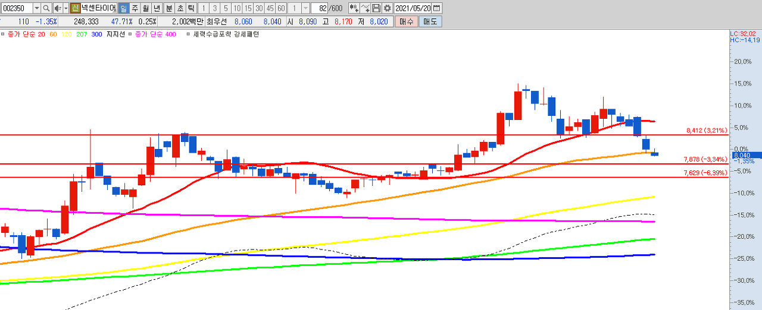The height and width of the screenshot is (310, 762).
Task: Select the 5 interval button
Action: [226, 8]
